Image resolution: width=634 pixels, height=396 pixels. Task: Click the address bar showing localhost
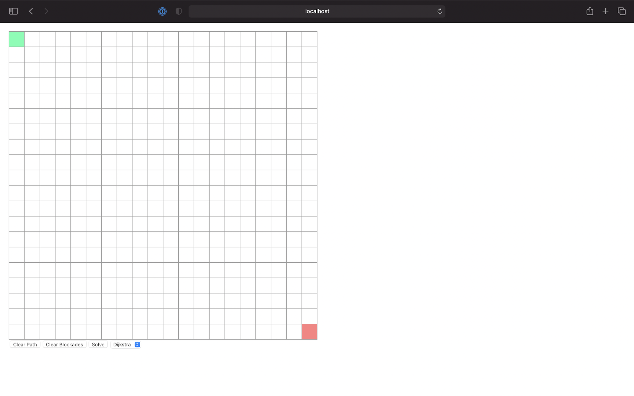click(x=317, y=11)
